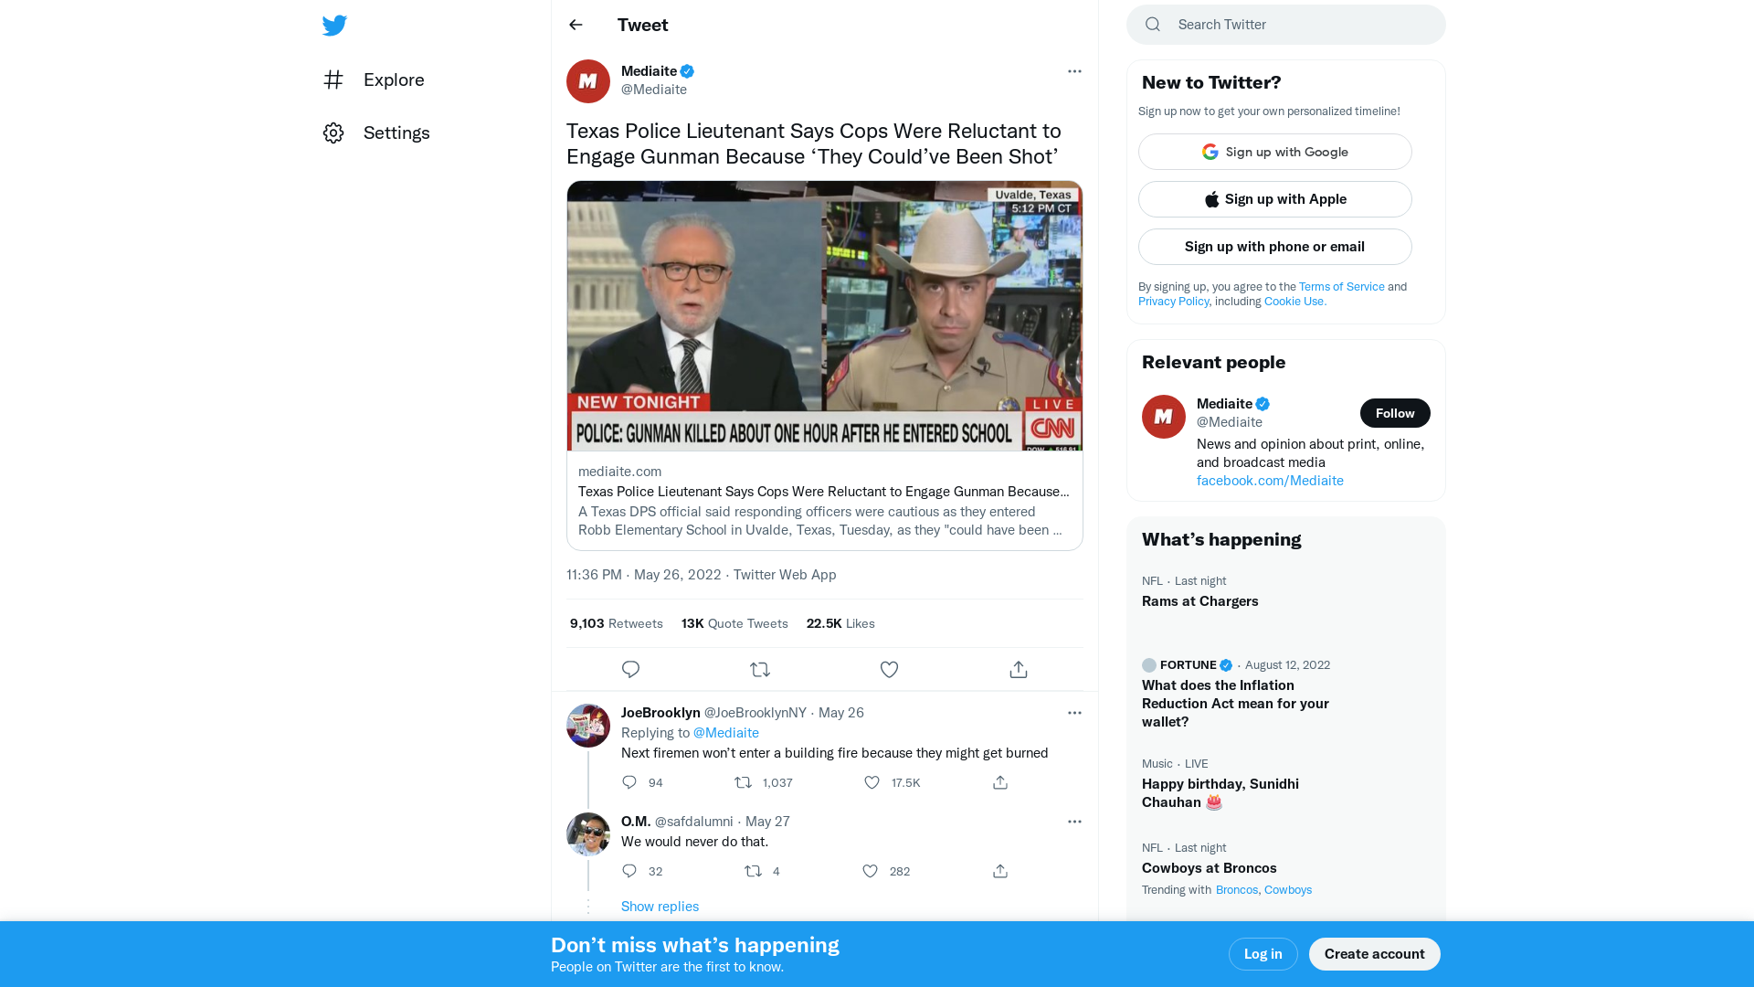Sign up with Apple
The height and width of the screenshot is (987, 1754).
coord(1275,199)
